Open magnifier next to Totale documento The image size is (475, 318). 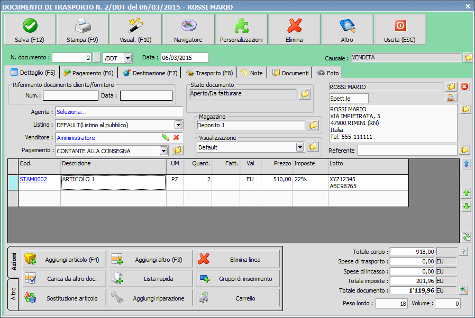coord(464,290)
